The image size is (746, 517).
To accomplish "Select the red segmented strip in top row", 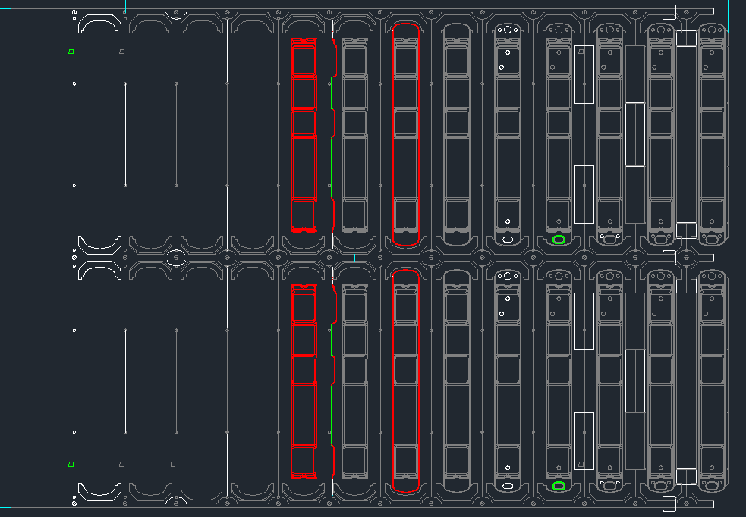I will click(x=304, y=135).
